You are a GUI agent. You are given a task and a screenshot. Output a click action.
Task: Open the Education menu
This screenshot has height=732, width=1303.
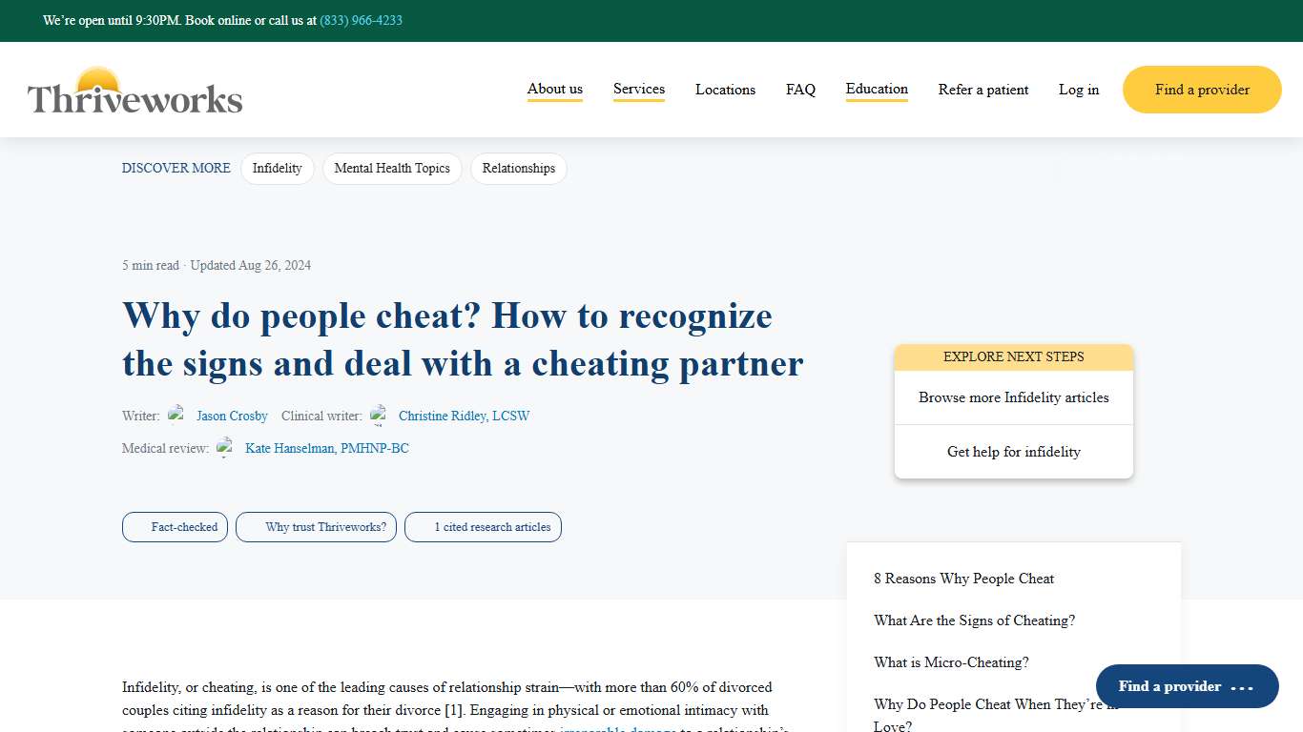point(876,89)
